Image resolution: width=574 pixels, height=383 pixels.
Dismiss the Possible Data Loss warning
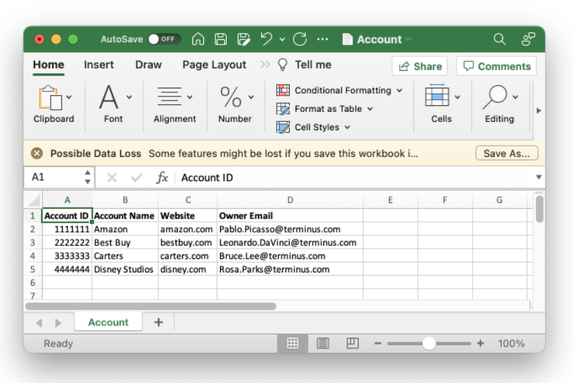(36, 154)
